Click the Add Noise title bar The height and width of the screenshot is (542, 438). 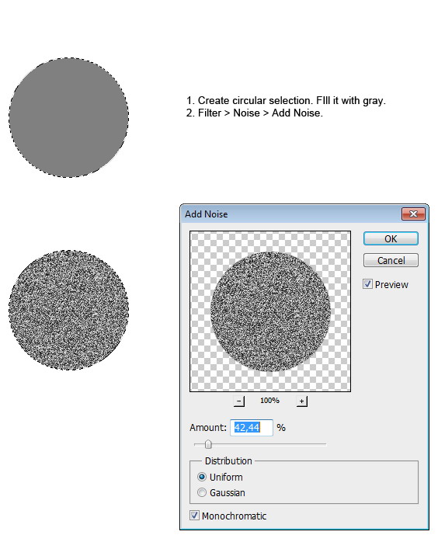pos(292,214)
